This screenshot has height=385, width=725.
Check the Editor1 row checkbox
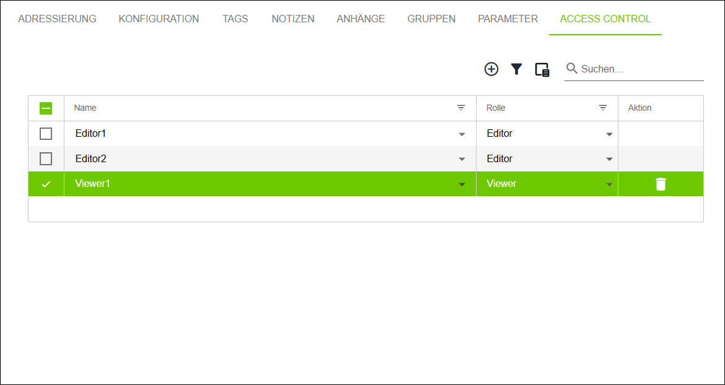(46, 134)
